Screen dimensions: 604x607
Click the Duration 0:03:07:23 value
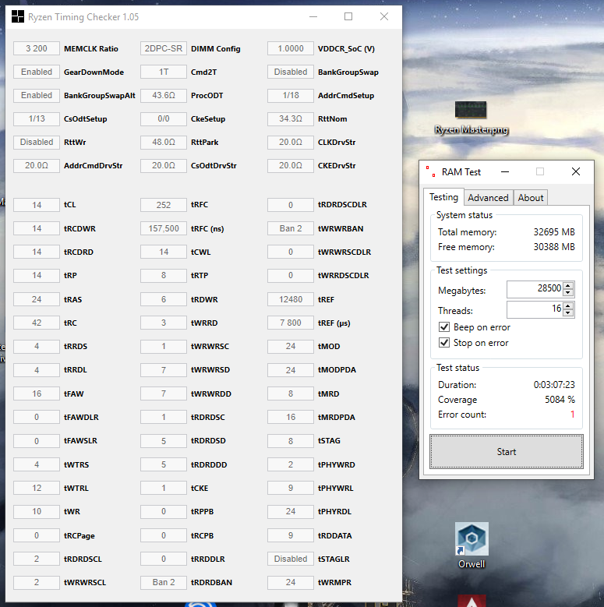pyautogui.click(x=554, y=385)
